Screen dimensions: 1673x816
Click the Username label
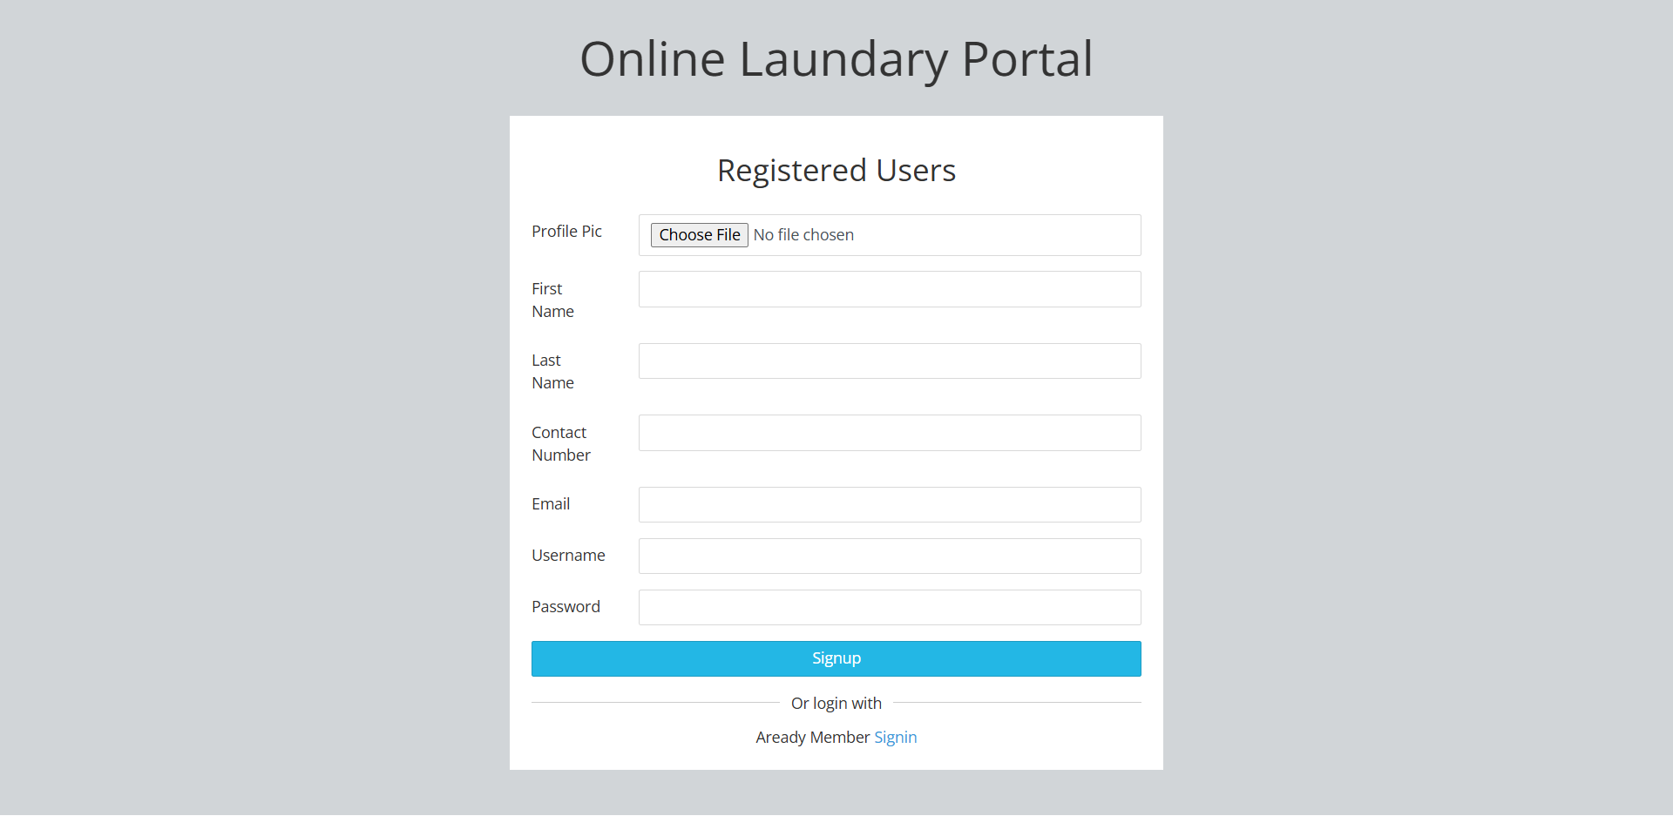pyautogui.click(x=568, y=555)
